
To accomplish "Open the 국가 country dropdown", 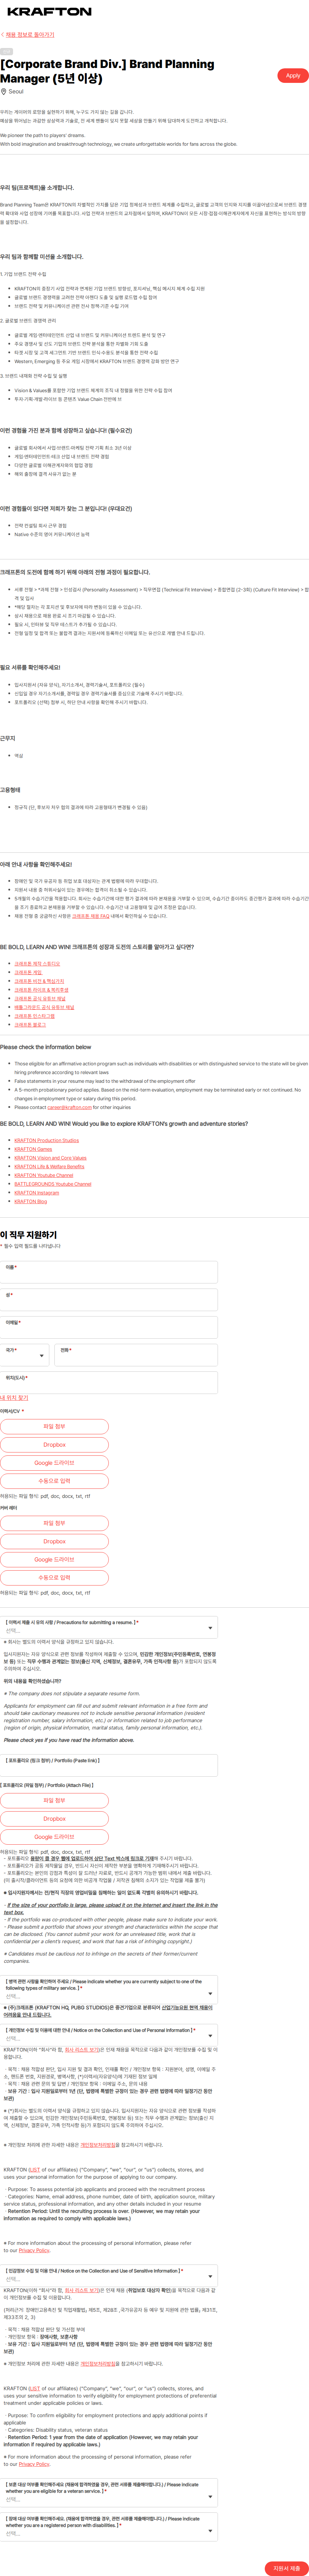I will tap(25, 1355).
